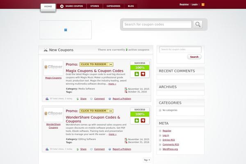The height and width of the screenshot is (164, 246).
Task: Vote thumbs down on Magix coupon
Action: tap(143, 74)
